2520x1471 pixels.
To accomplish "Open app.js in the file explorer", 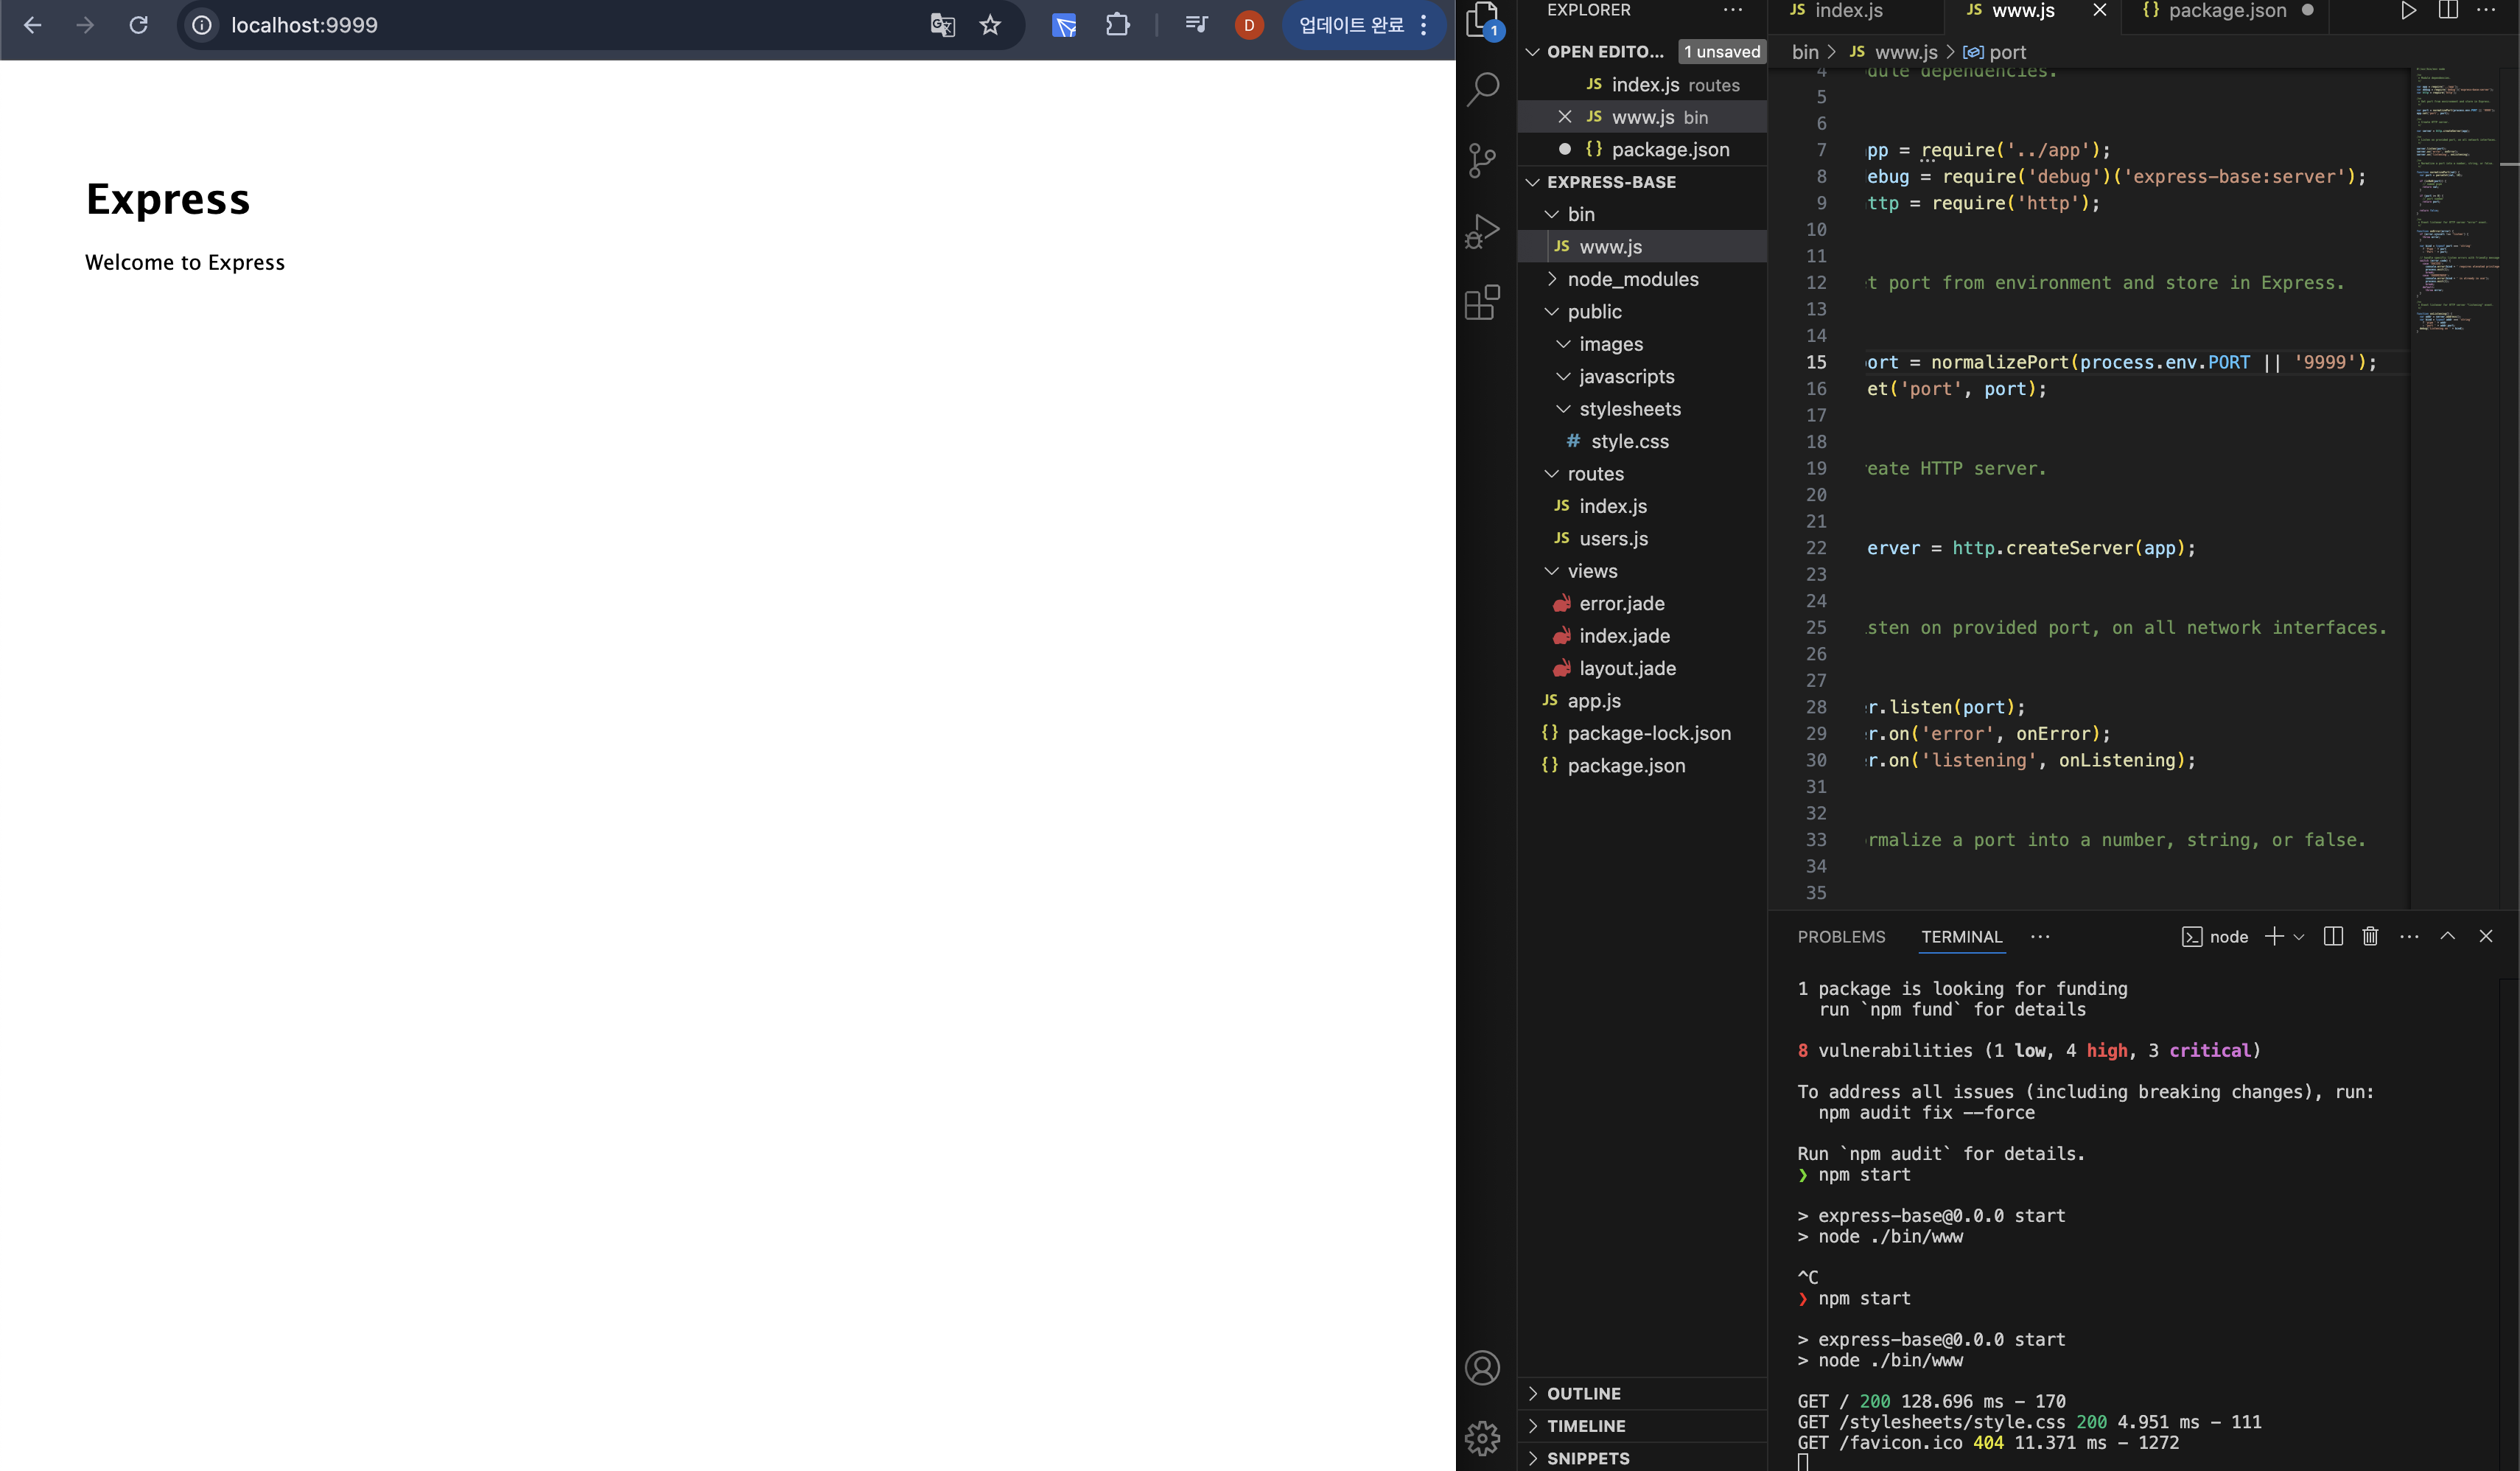I will click(1593, 701).
